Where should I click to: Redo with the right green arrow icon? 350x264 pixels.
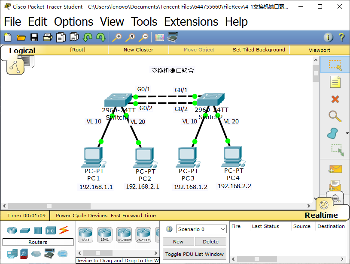[101, 37]
